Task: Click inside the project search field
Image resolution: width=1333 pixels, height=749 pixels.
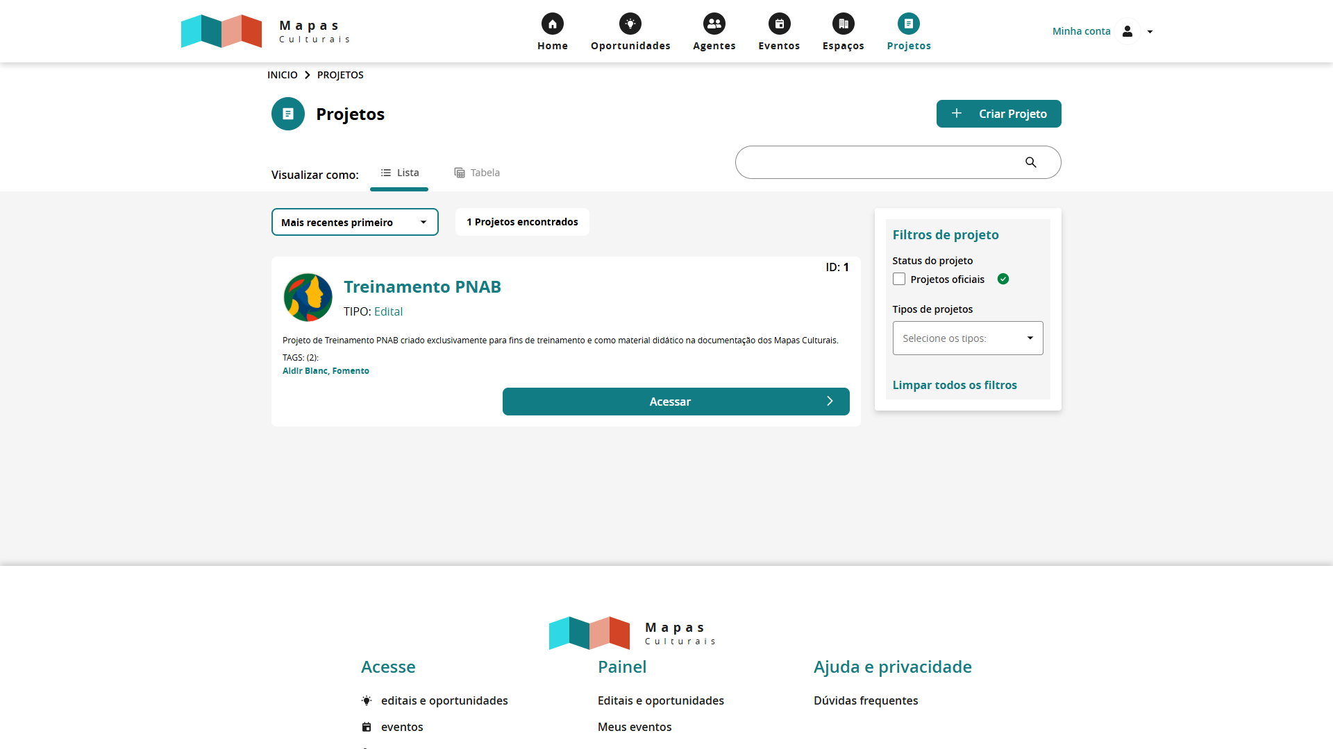Action: pyautogui.click(x=875, y=162)
